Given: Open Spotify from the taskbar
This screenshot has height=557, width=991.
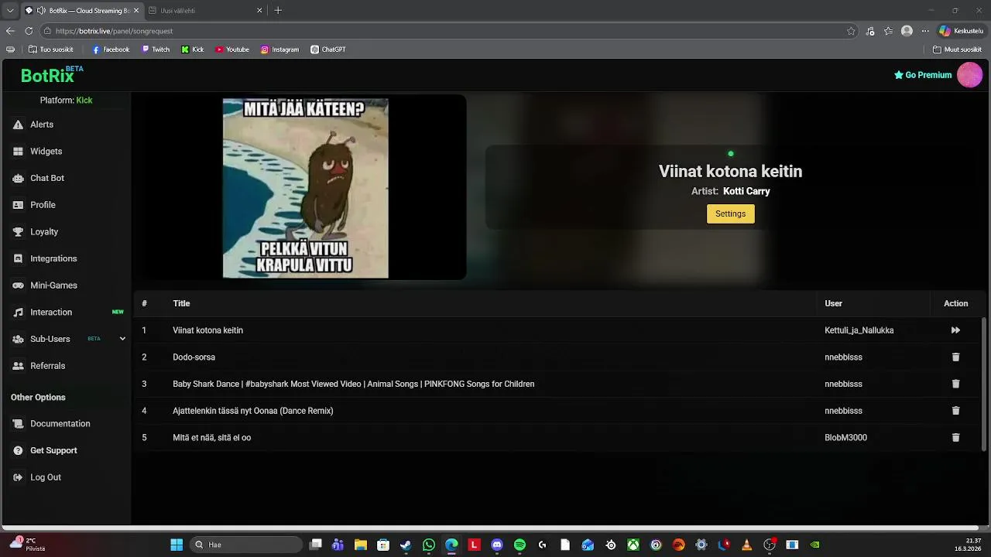Looking at the screenshot, I should (x=520, y=545).
